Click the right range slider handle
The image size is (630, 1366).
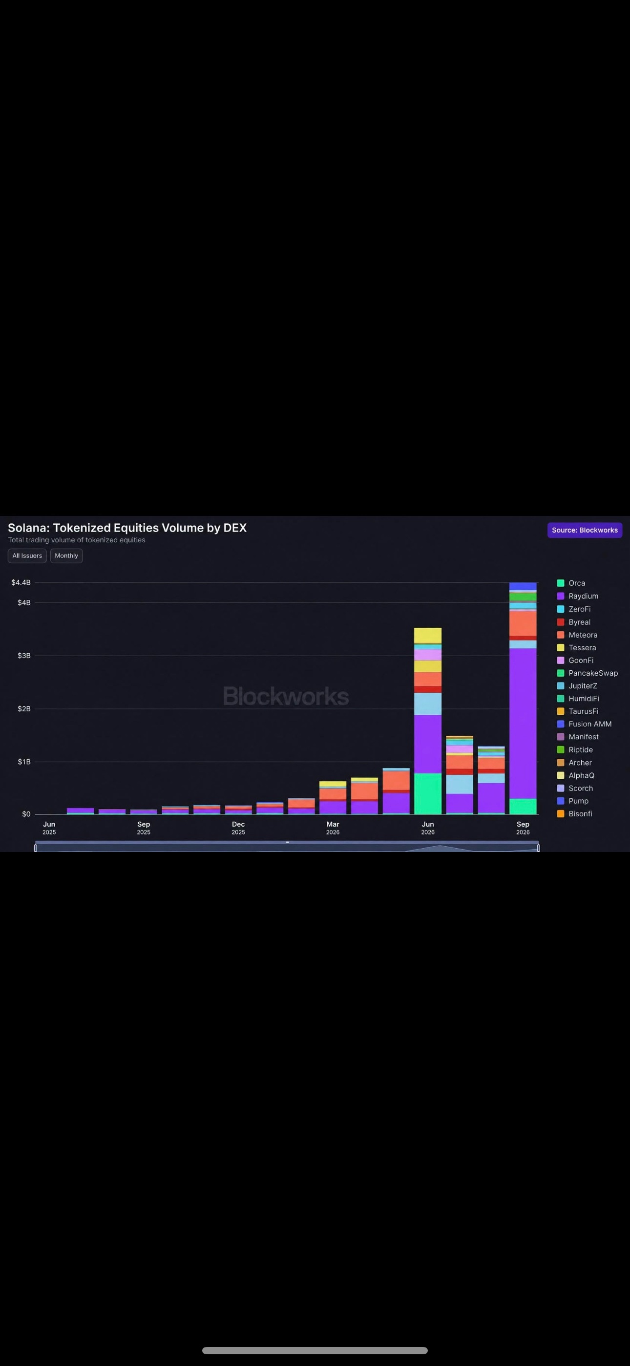(538, 848)
